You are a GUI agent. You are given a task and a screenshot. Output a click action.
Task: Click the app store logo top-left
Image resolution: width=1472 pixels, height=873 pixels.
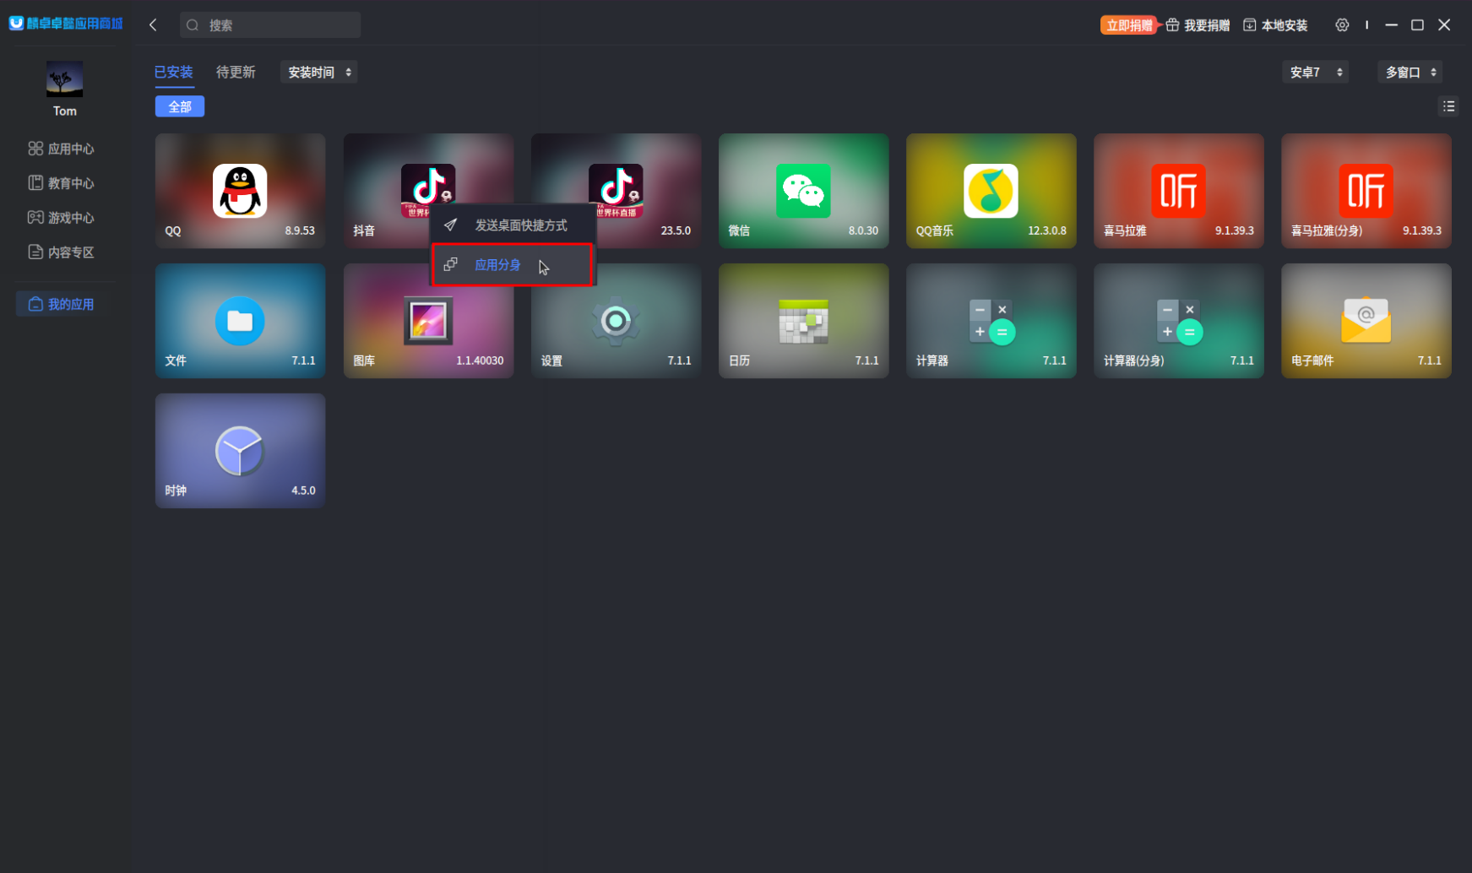pos(66,24)
